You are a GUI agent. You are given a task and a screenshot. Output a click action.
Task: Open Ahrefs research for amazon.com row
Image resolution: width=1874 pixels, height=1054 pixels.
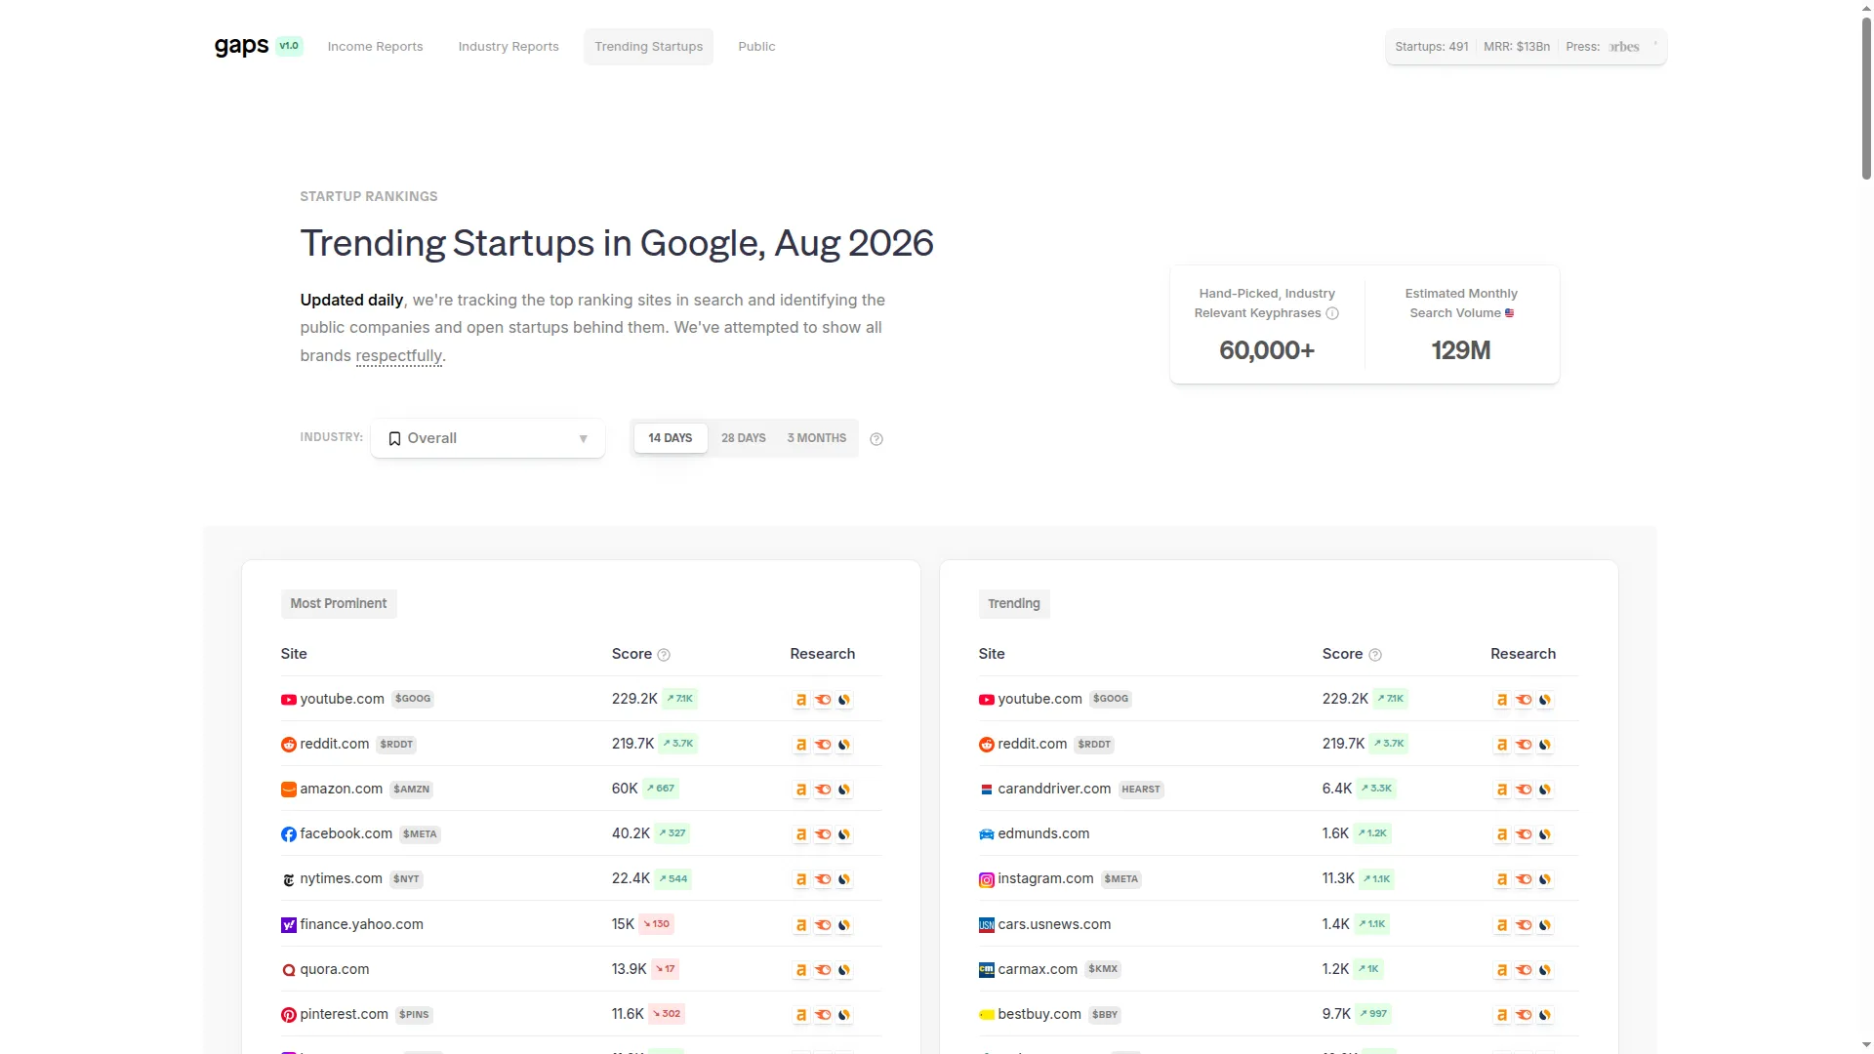801,790
